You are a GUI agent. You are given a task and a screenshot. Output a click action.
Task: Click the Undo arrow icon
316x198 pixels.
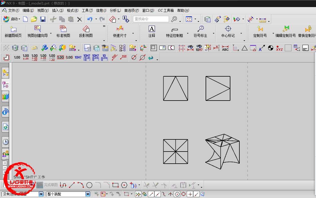coord(90,19)
